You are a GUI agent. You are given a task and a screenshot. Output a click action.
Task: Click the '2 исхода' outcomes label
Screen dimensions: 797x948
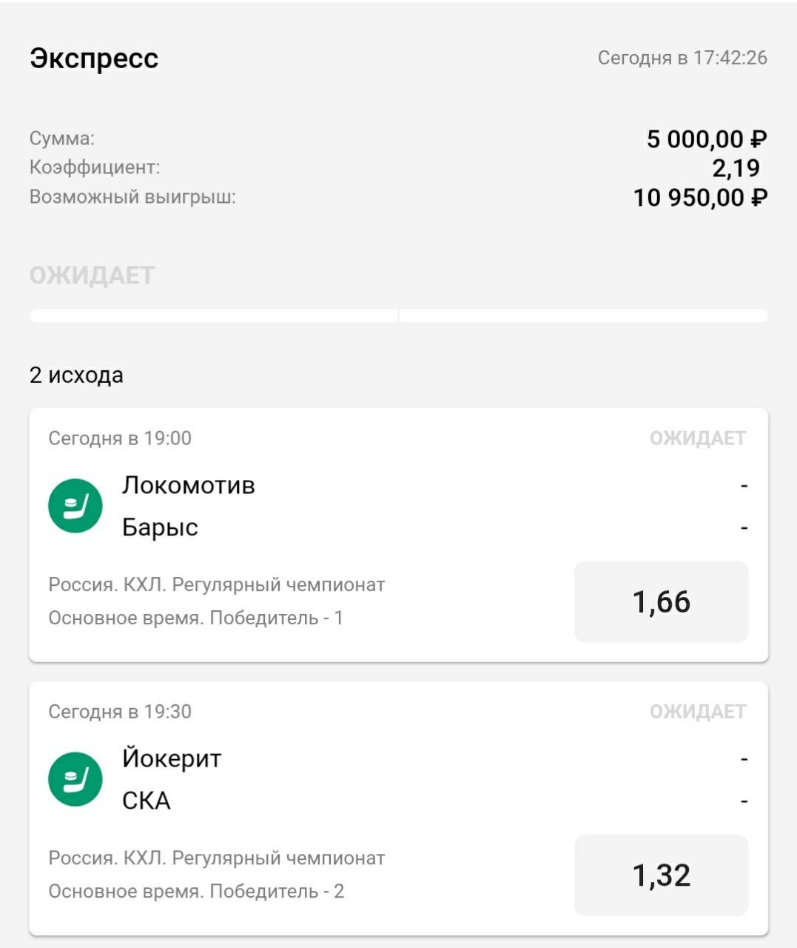click(x=76, y=375)
